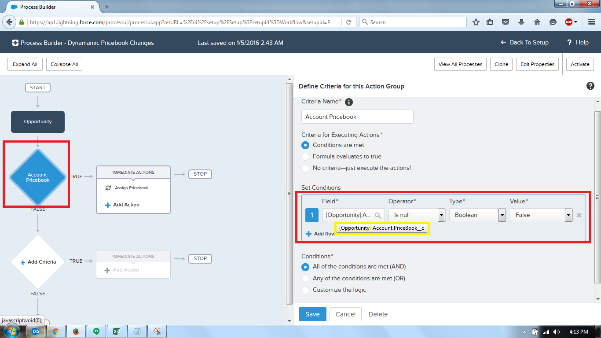Open Snipping Tool from the taskbar
The height and width of the screenshot is (338, 601).
[x=157, y=331]
